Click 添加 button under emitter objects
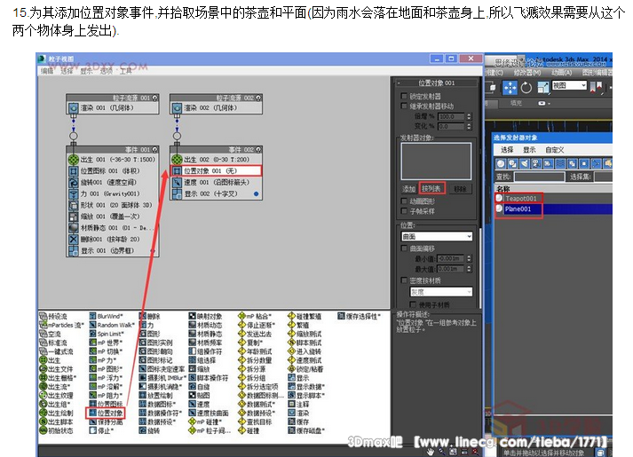 click(409, 188)
